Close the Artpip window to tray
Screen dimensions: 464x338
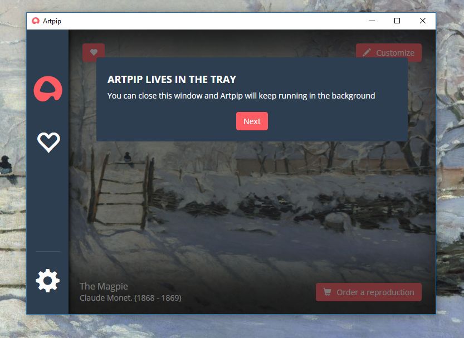click(423, 21)
